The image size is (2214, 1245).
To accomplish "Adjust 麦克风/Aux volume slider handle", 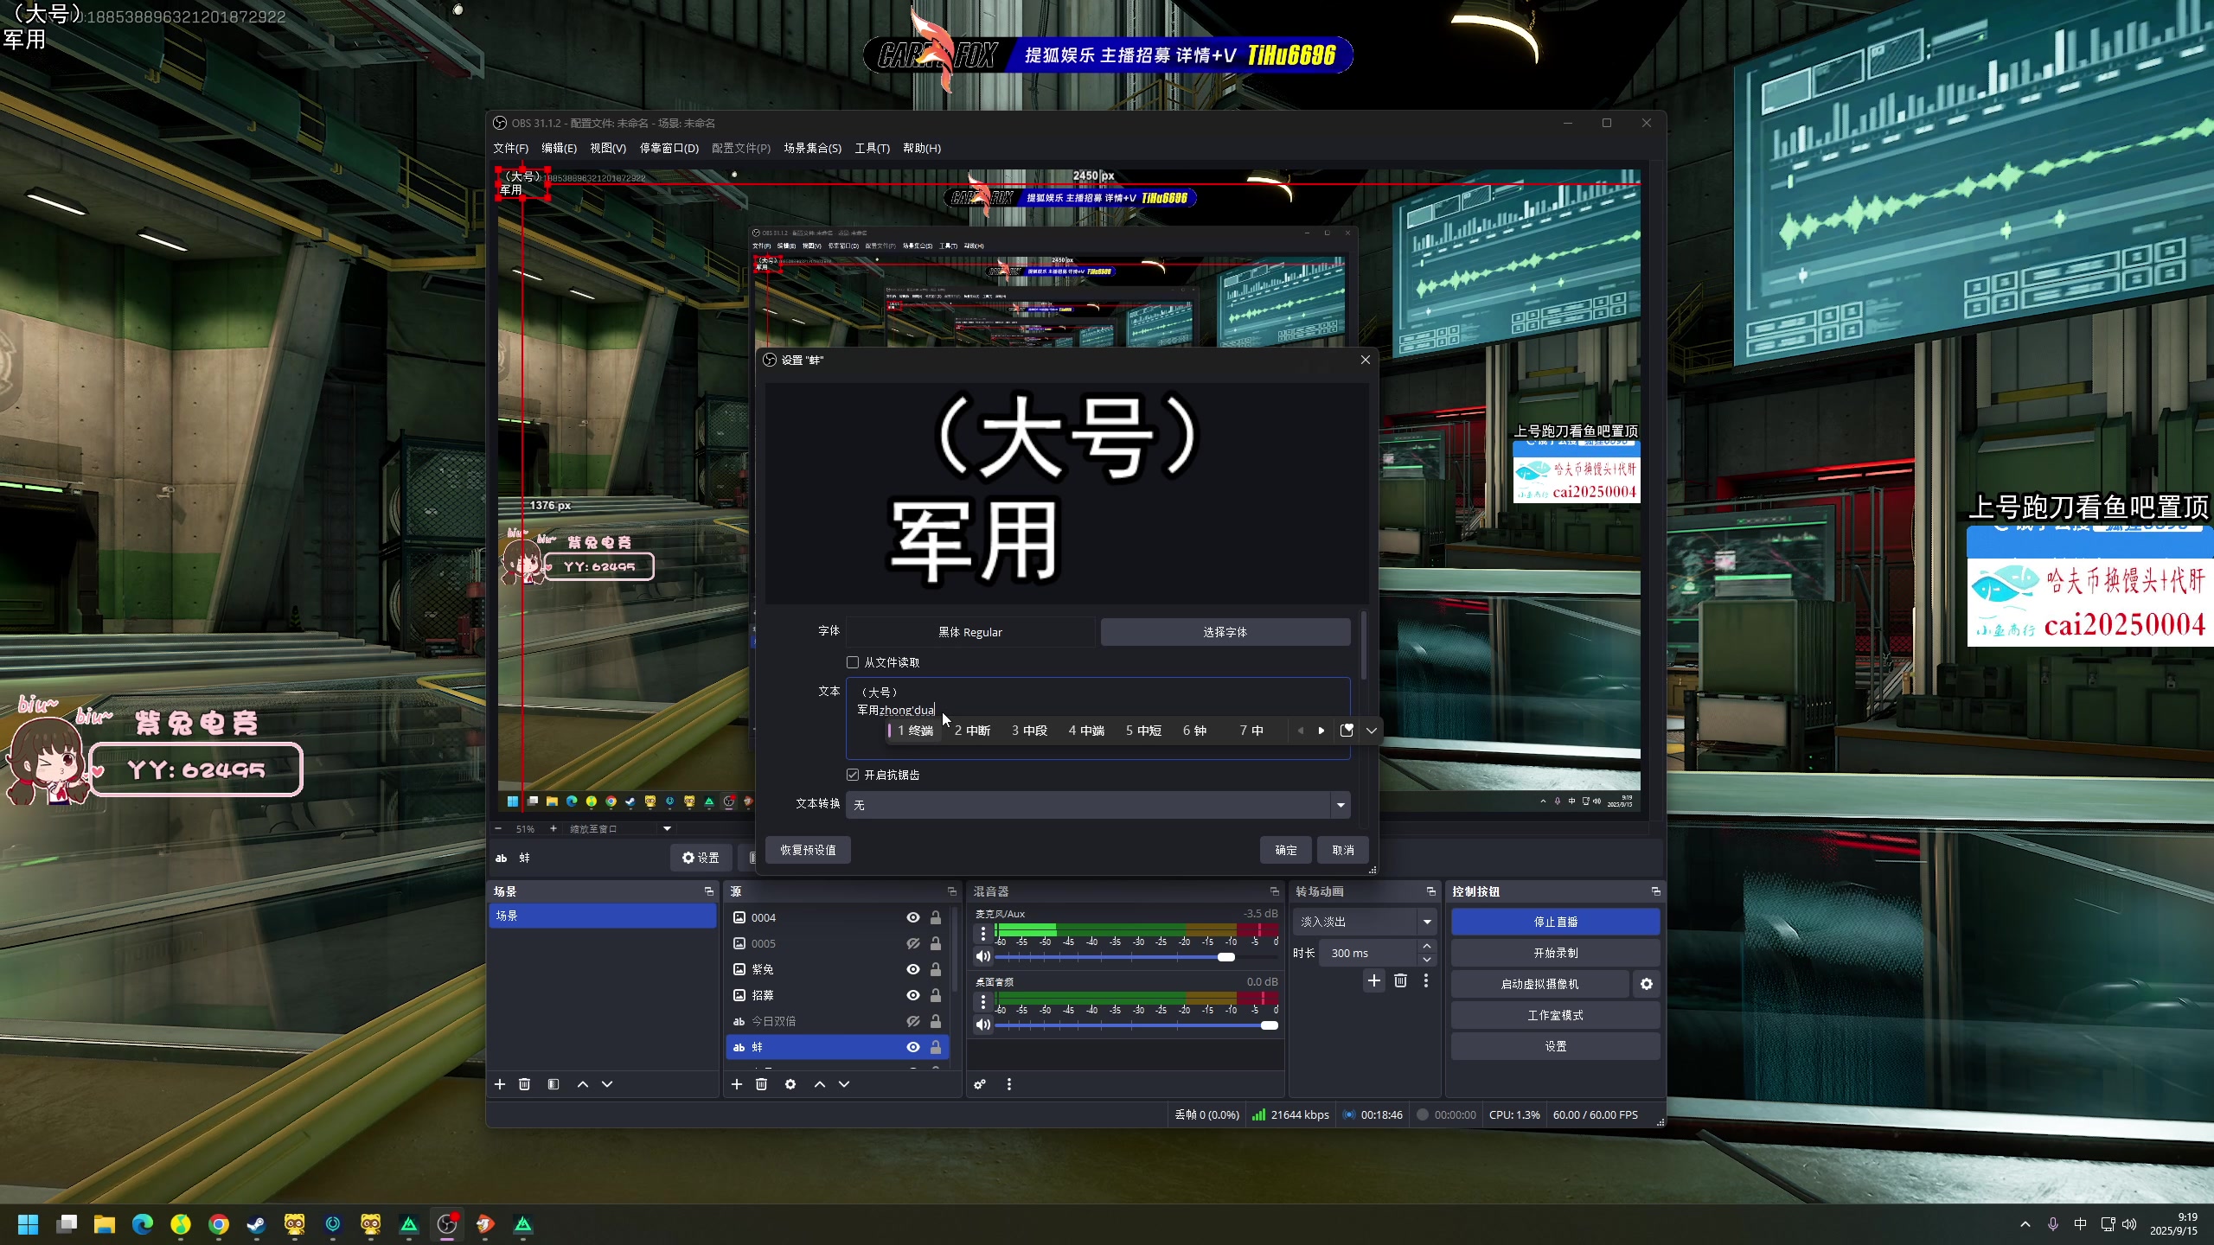I will [x=1226, y=957].
